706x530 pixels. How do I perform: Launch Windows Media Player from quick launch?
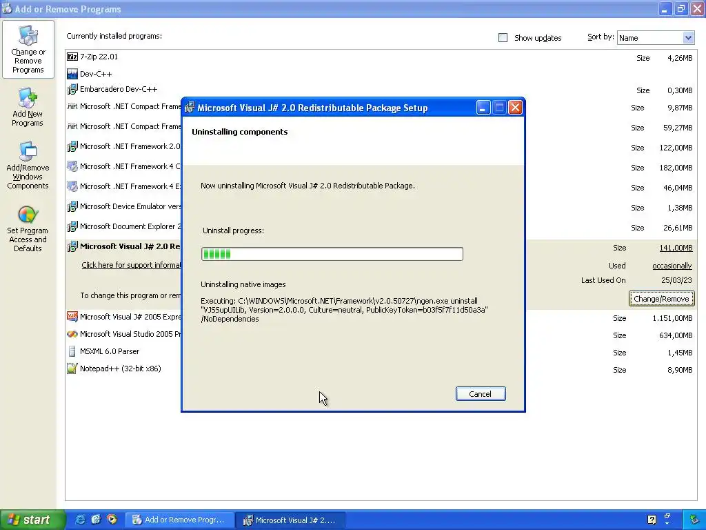pos(112,520)
